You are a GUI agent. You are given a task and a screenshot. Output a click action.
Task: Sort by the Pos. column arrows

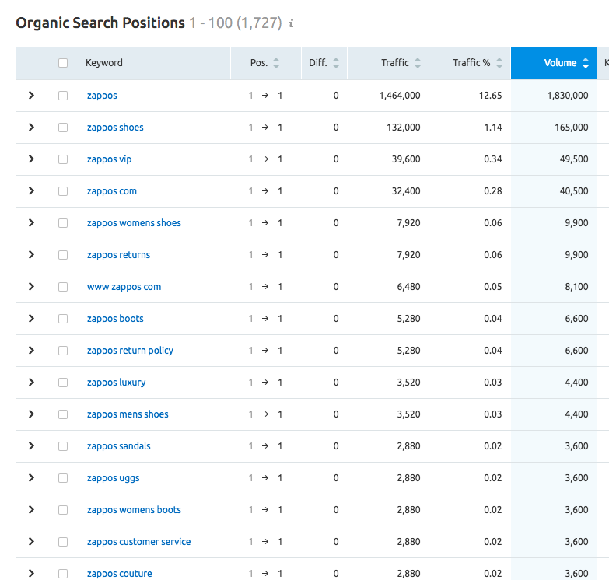coord(276,63)
